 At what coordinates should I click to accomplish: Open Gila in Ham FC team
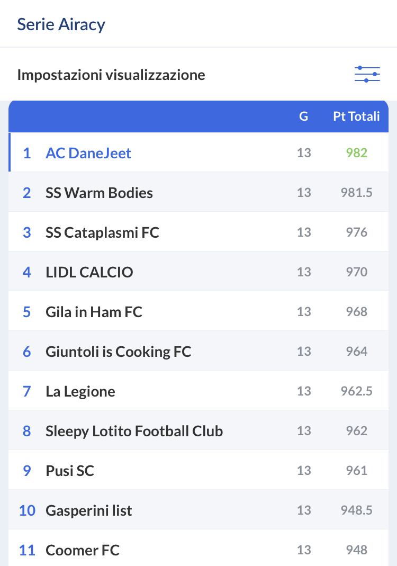(94, 312)
